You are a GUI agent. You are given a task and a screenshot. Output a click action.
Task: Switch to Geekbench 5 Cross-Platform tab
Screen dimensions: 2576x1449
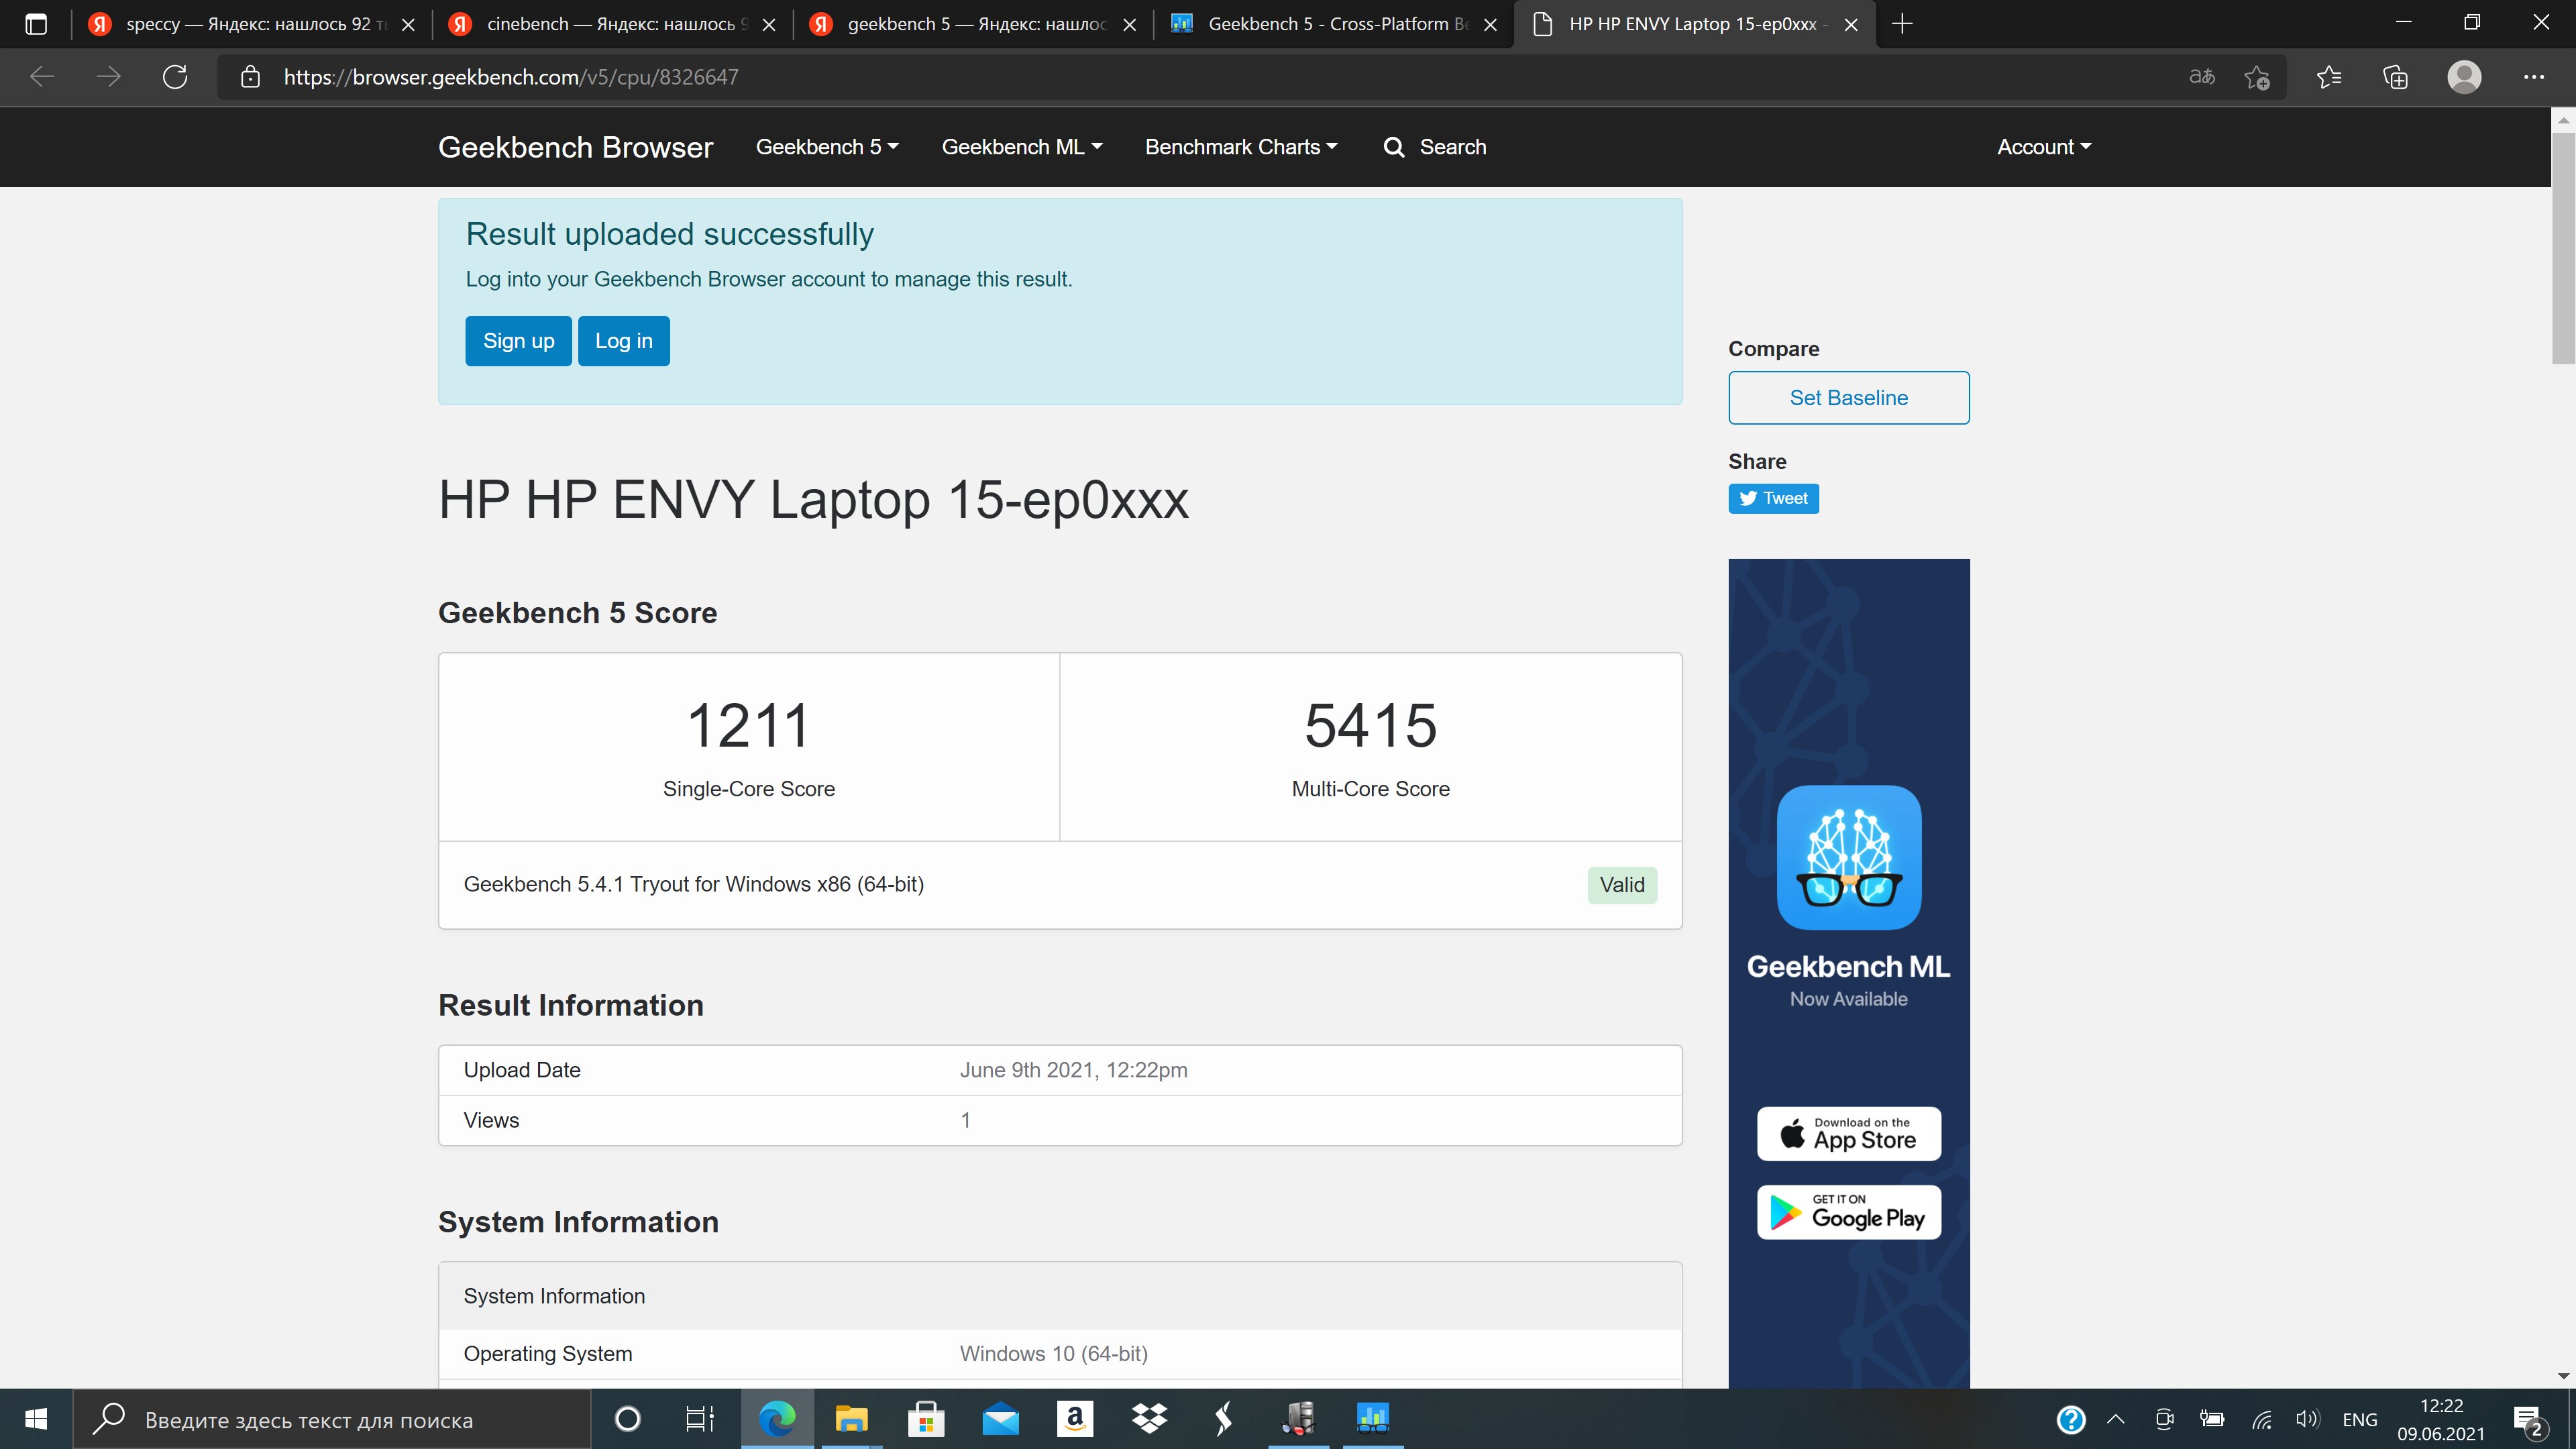[1330, 24]
